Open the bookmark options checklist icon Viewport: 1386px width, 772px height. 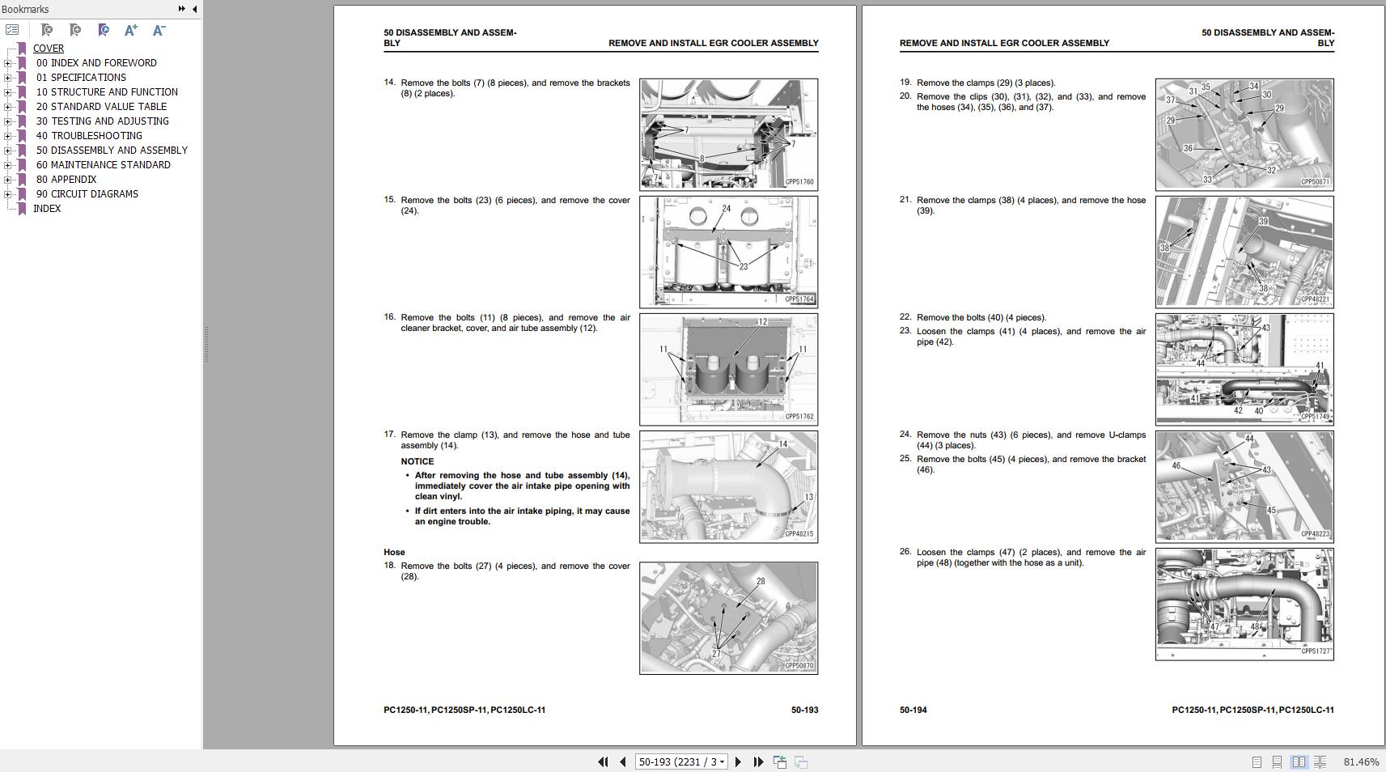[x=12, y=30]
